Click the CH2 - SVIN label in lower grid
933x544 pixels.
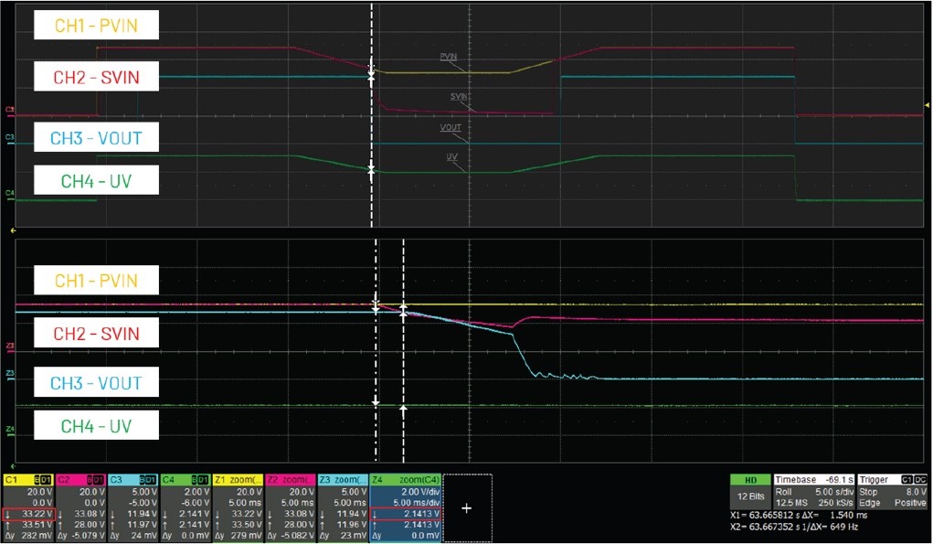click(x=97, y=333)
